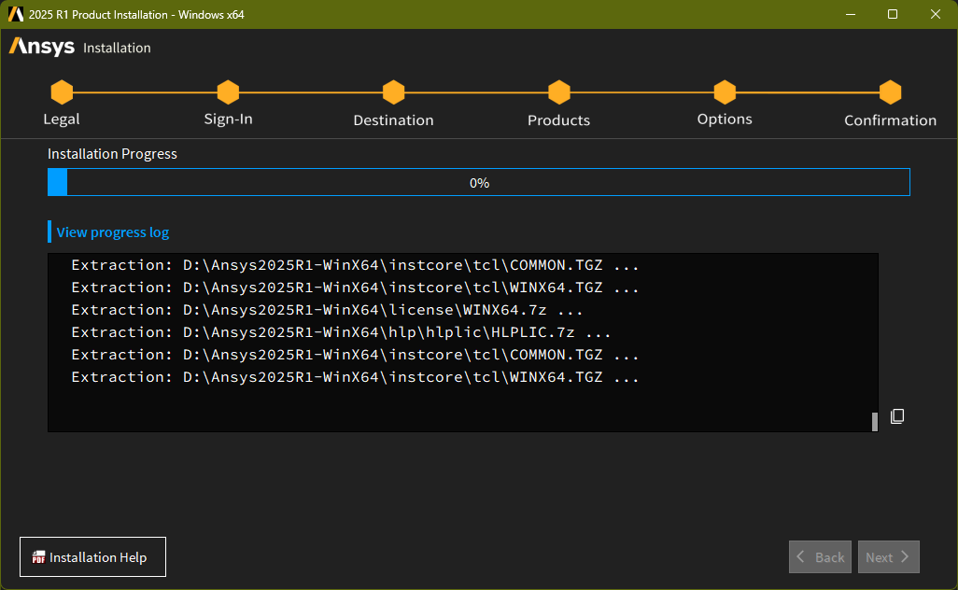The image size is (958, 590).
Task: Copy the progress log to clipboard
Action: (x=897, y=416)
